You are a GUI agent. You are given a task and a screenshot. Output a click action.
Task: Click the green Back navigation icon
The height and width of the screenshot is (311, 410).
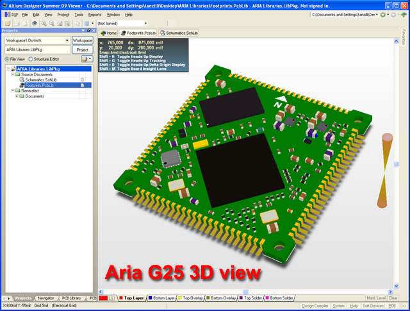coord(383,15)
